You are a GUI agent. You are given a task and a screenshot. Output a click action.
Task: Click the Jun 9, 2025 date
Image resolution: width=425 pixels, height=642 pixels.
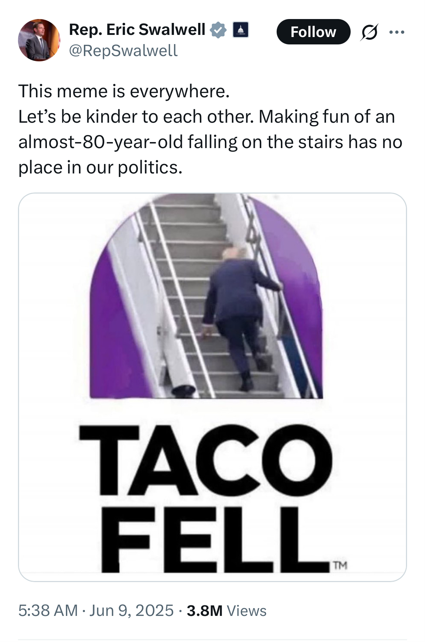pos(131,611)
